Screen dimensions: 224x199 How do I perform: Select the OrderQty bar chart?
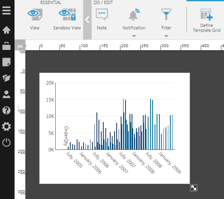click(x=115, y=128)
